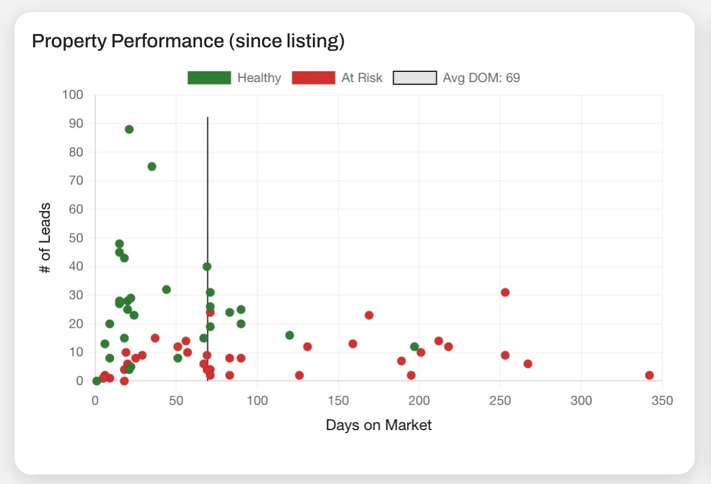Select the green point at the chart origin
The width and height of the screenshot is (711, 484).
pos(96,380)
